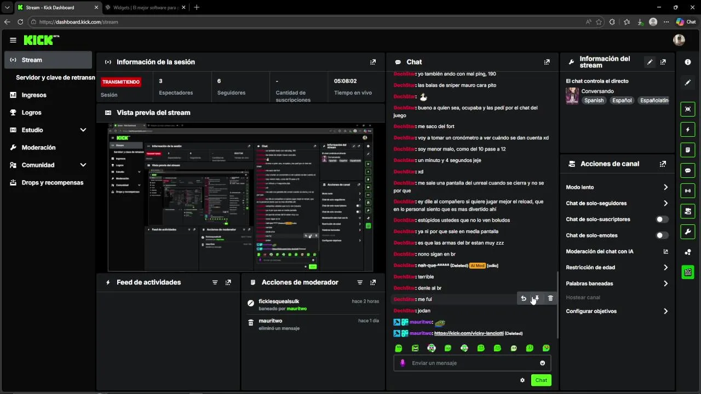Select the first green emote in emote row
This screenshot has width=701, height=394.
[399, 348]
